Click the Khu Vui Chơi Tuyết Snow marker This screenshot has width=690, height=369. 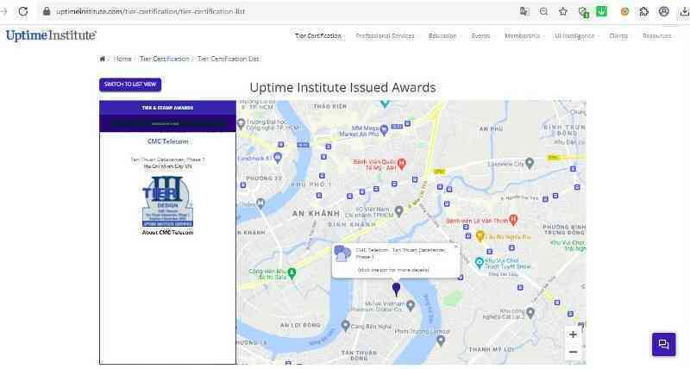tap(480, 263)
